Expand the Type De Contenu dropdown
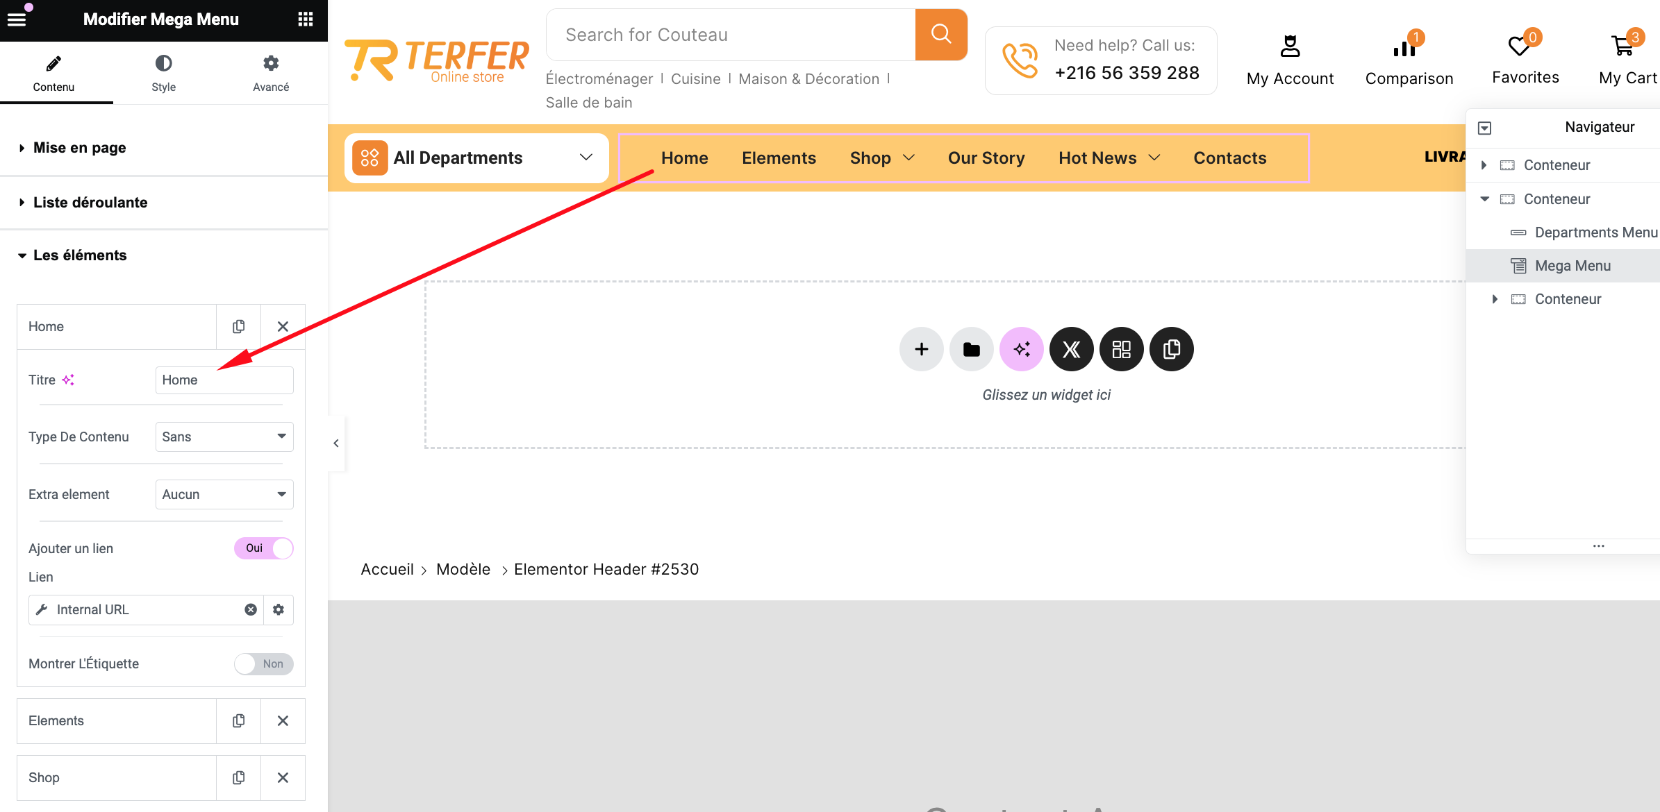 (224, 436)
